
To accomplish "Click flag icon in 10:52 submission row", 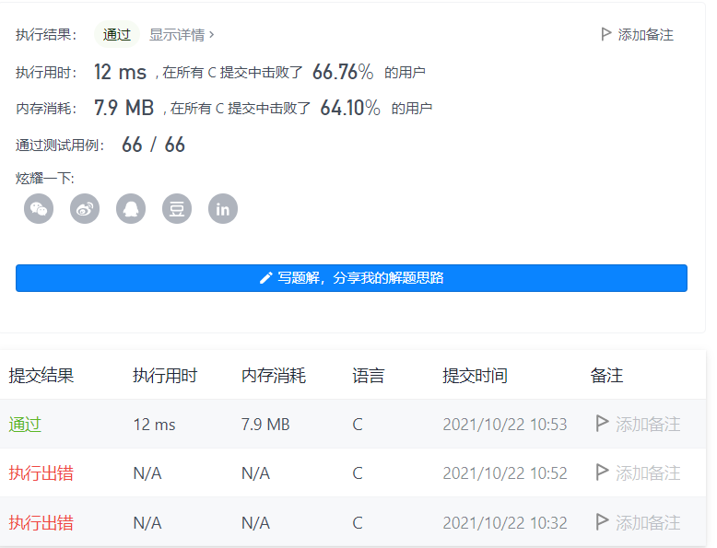I will pyautogui.click(x=603, y=472).
